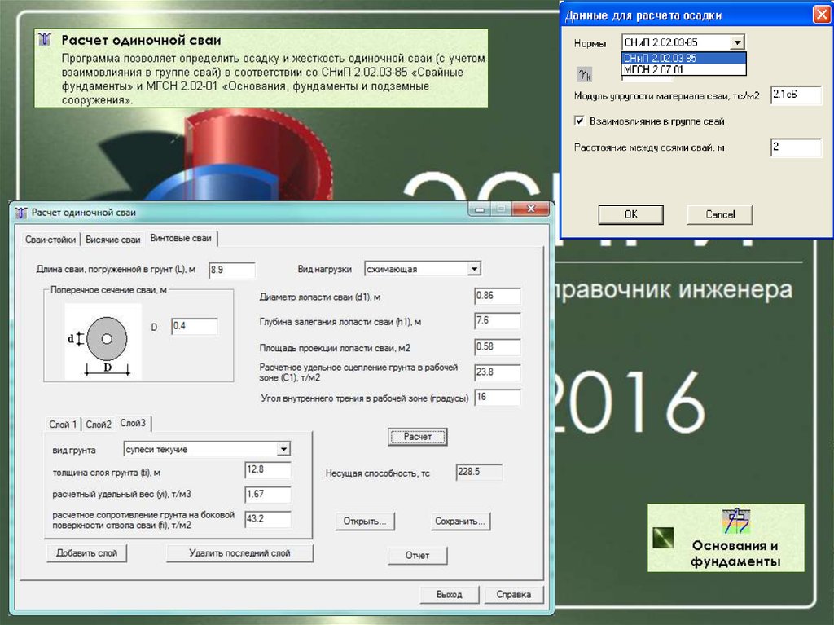834x625 pixels.
Task: Open the Сваи-стойки tab
Action: (x=50, y=240)
